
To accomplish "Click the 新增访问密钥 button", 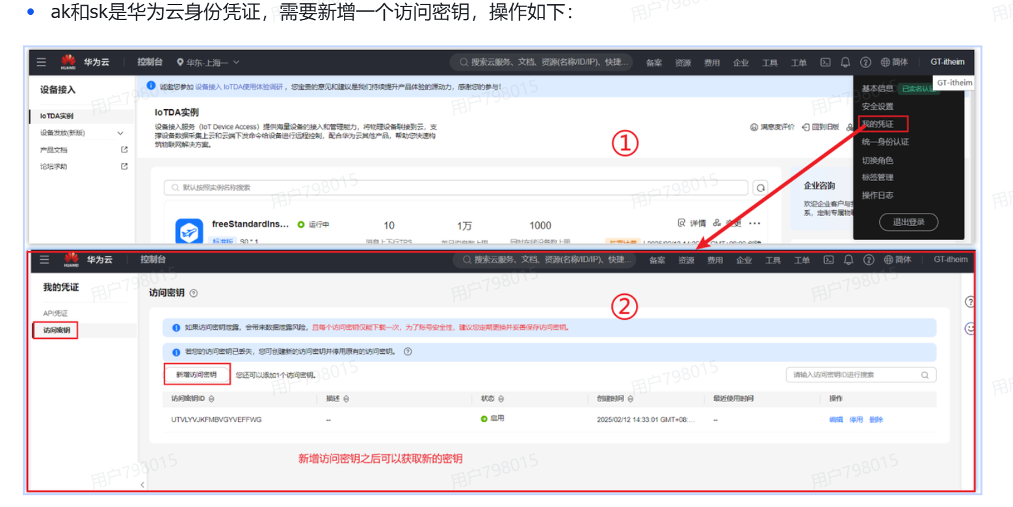I will click(x=196, y=375).
